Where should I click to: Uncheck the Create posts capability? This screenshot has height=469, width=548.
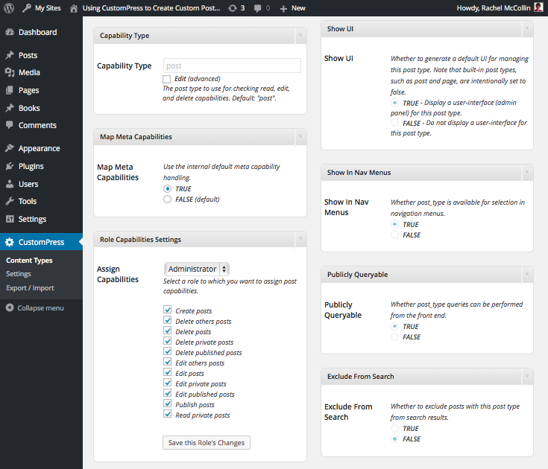tap(168, 310)
